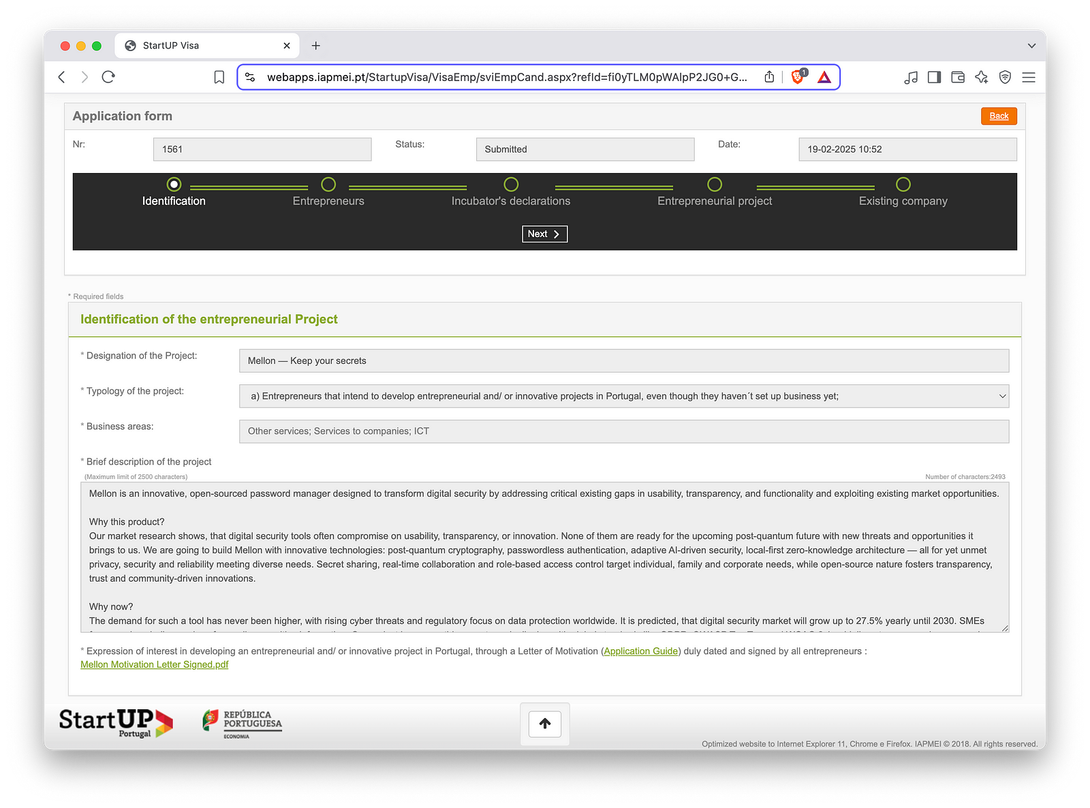Click the scroll-to-top arrow button
Viewport: 1090px width, 808px height.
pos(545,724)
